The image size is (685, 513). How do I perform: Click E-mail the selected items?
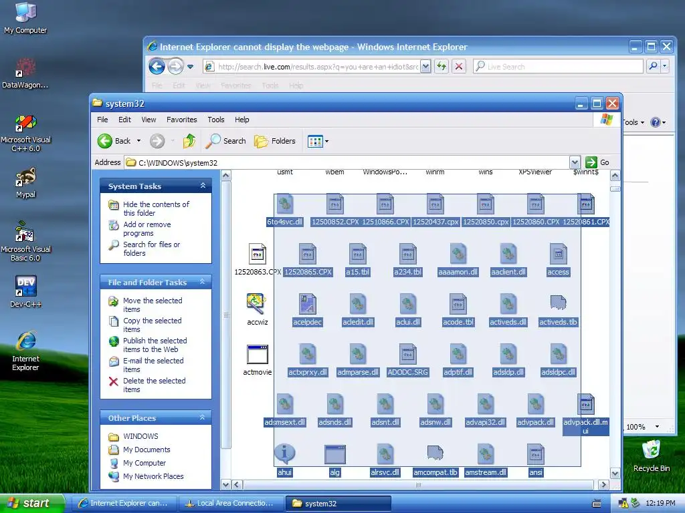click(153, 365)
